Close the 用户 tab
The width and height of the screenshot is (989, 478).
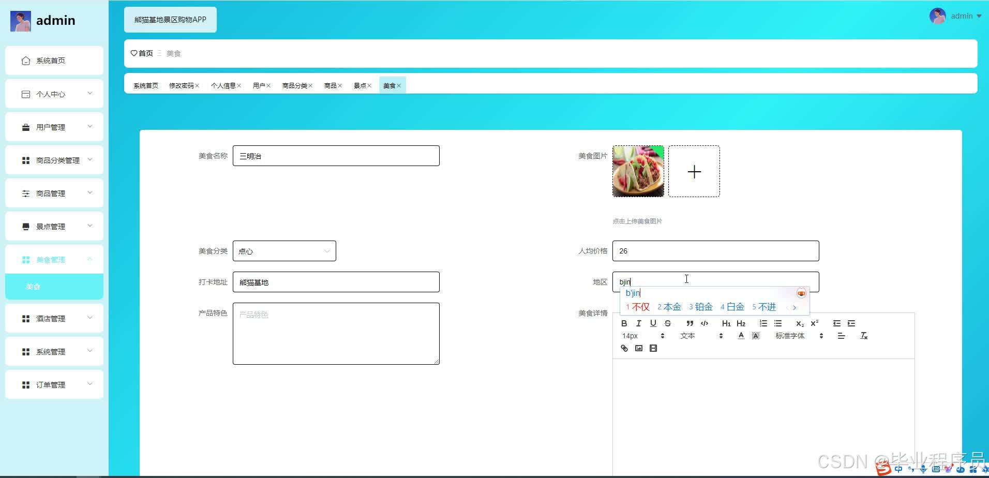point(268,86)
